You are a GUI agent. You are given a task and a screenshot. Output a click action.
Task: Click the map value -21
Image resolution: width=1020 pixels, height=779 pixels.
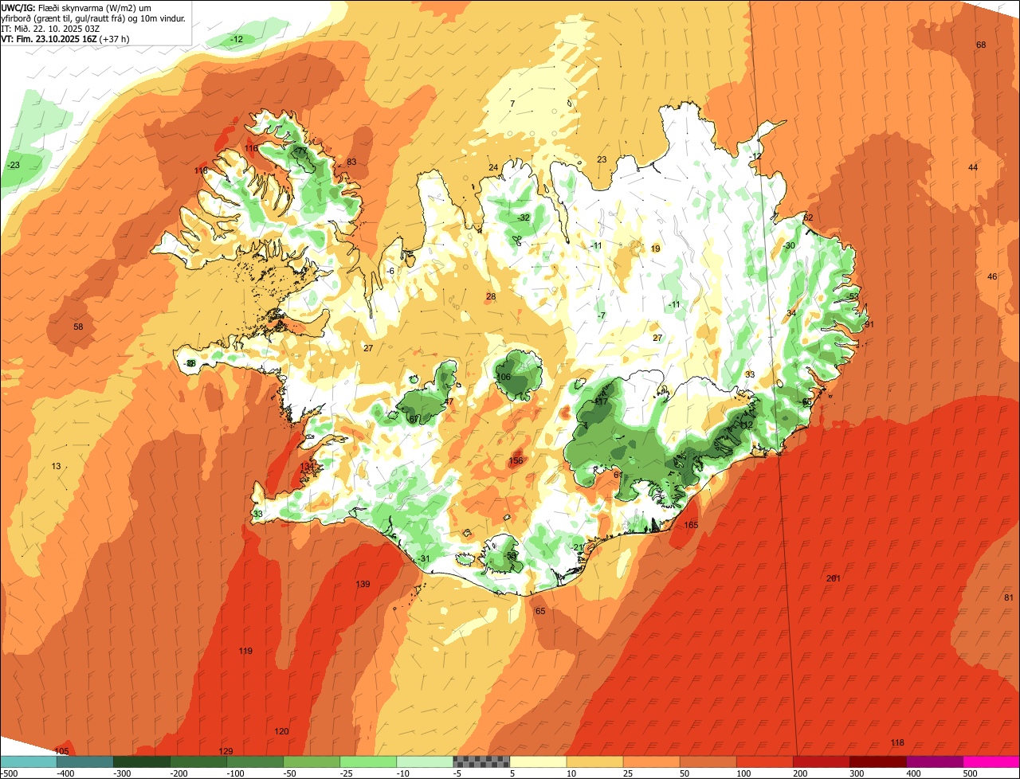[x=578, y=546]
